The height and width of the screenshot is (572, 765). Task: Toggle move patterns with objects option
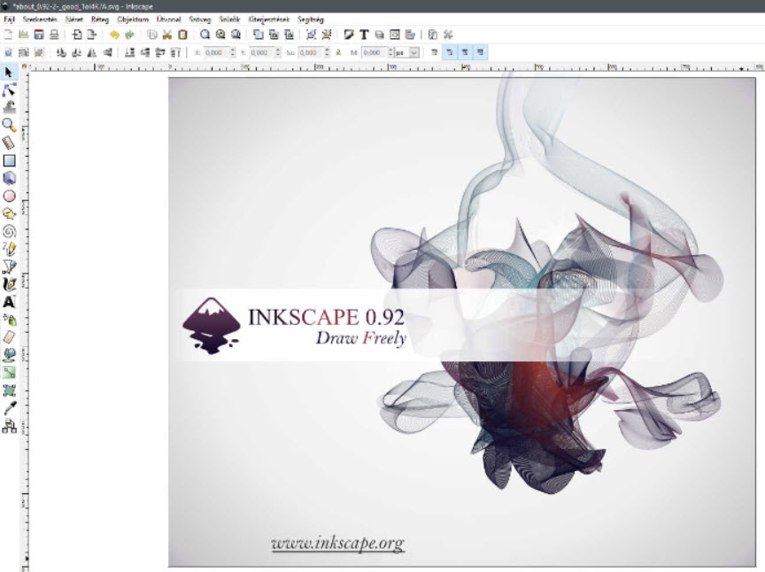point(480,52)
